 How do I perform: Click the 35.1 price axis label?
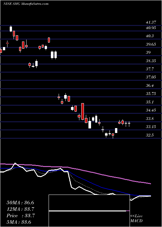[150, 102]
